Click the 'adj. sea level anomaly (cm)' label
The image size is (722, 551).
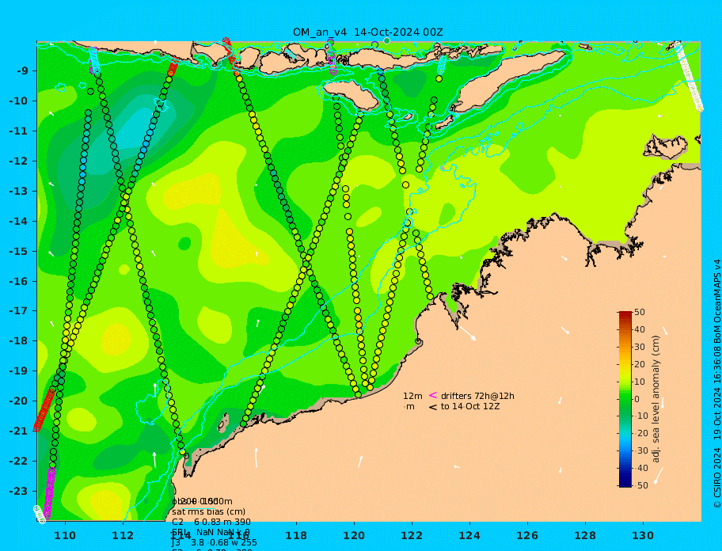[x=656, y=399]
